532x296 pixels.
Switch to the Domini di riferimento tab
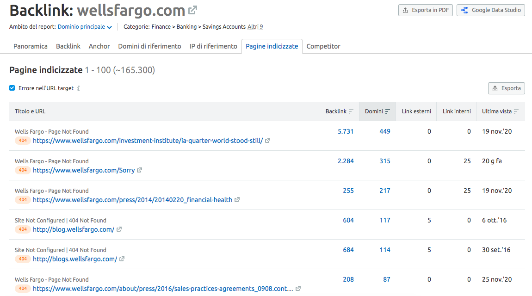click(149, 46)
